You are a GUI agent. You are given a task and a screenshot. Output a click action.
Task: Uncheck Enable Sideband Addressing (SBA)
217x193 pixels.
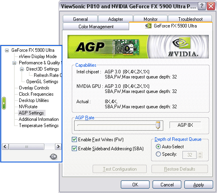pos(74,149)
